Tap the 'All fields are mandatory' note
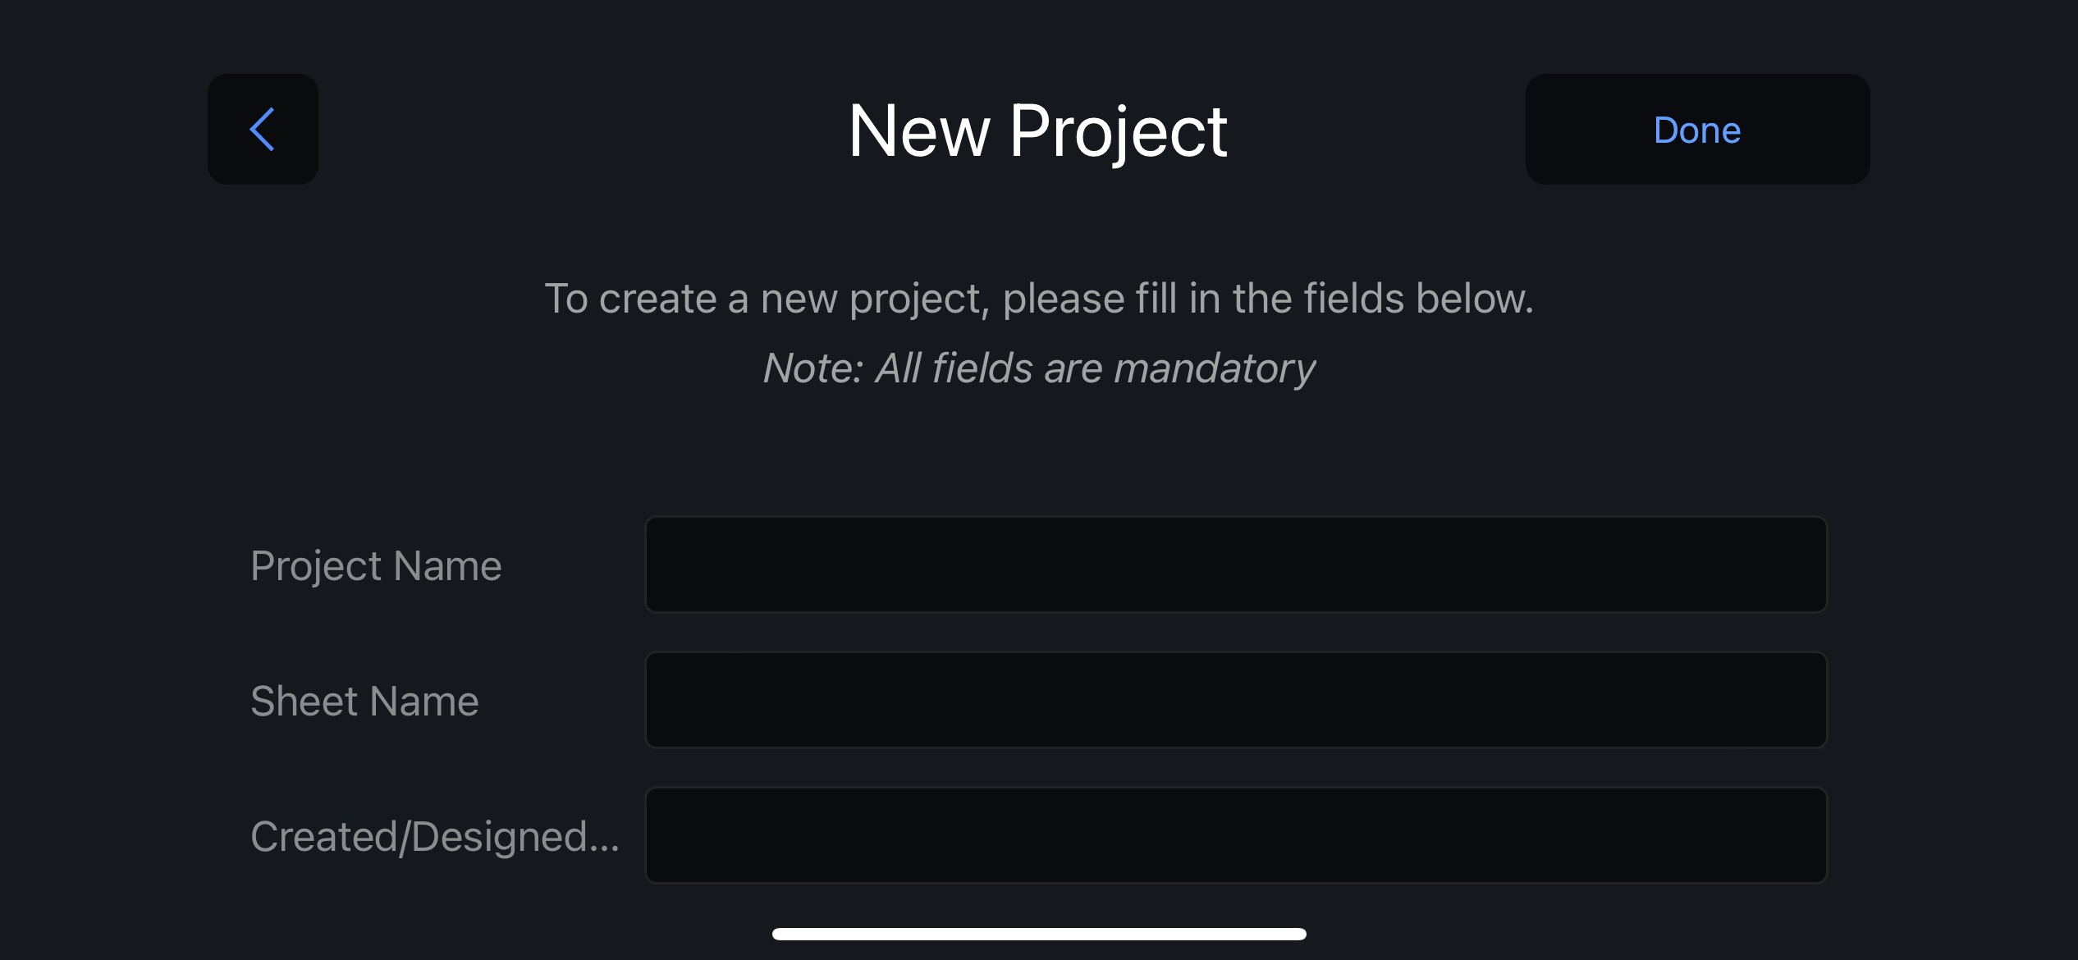 pyautogui.click(x=1039, y=368)
